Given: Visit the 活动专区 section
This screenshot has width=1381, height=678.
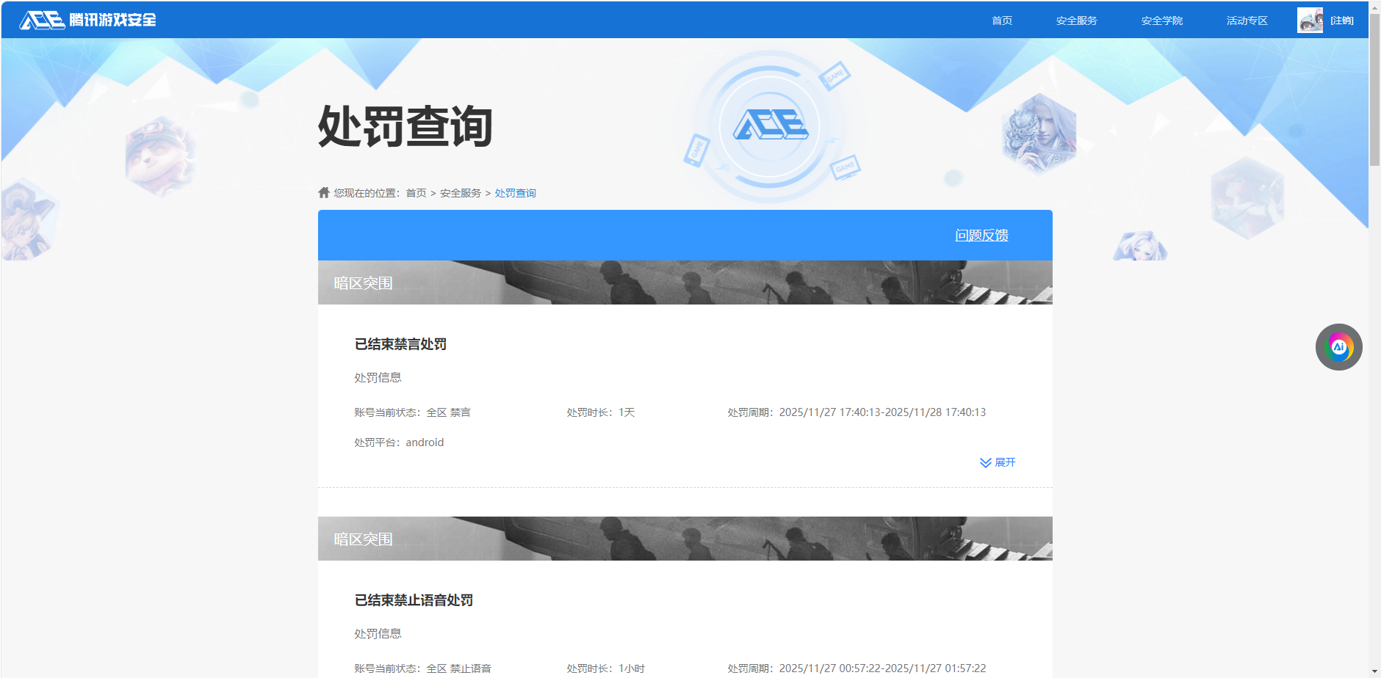Looking at the screenshot, I should tap(1246, 20).
